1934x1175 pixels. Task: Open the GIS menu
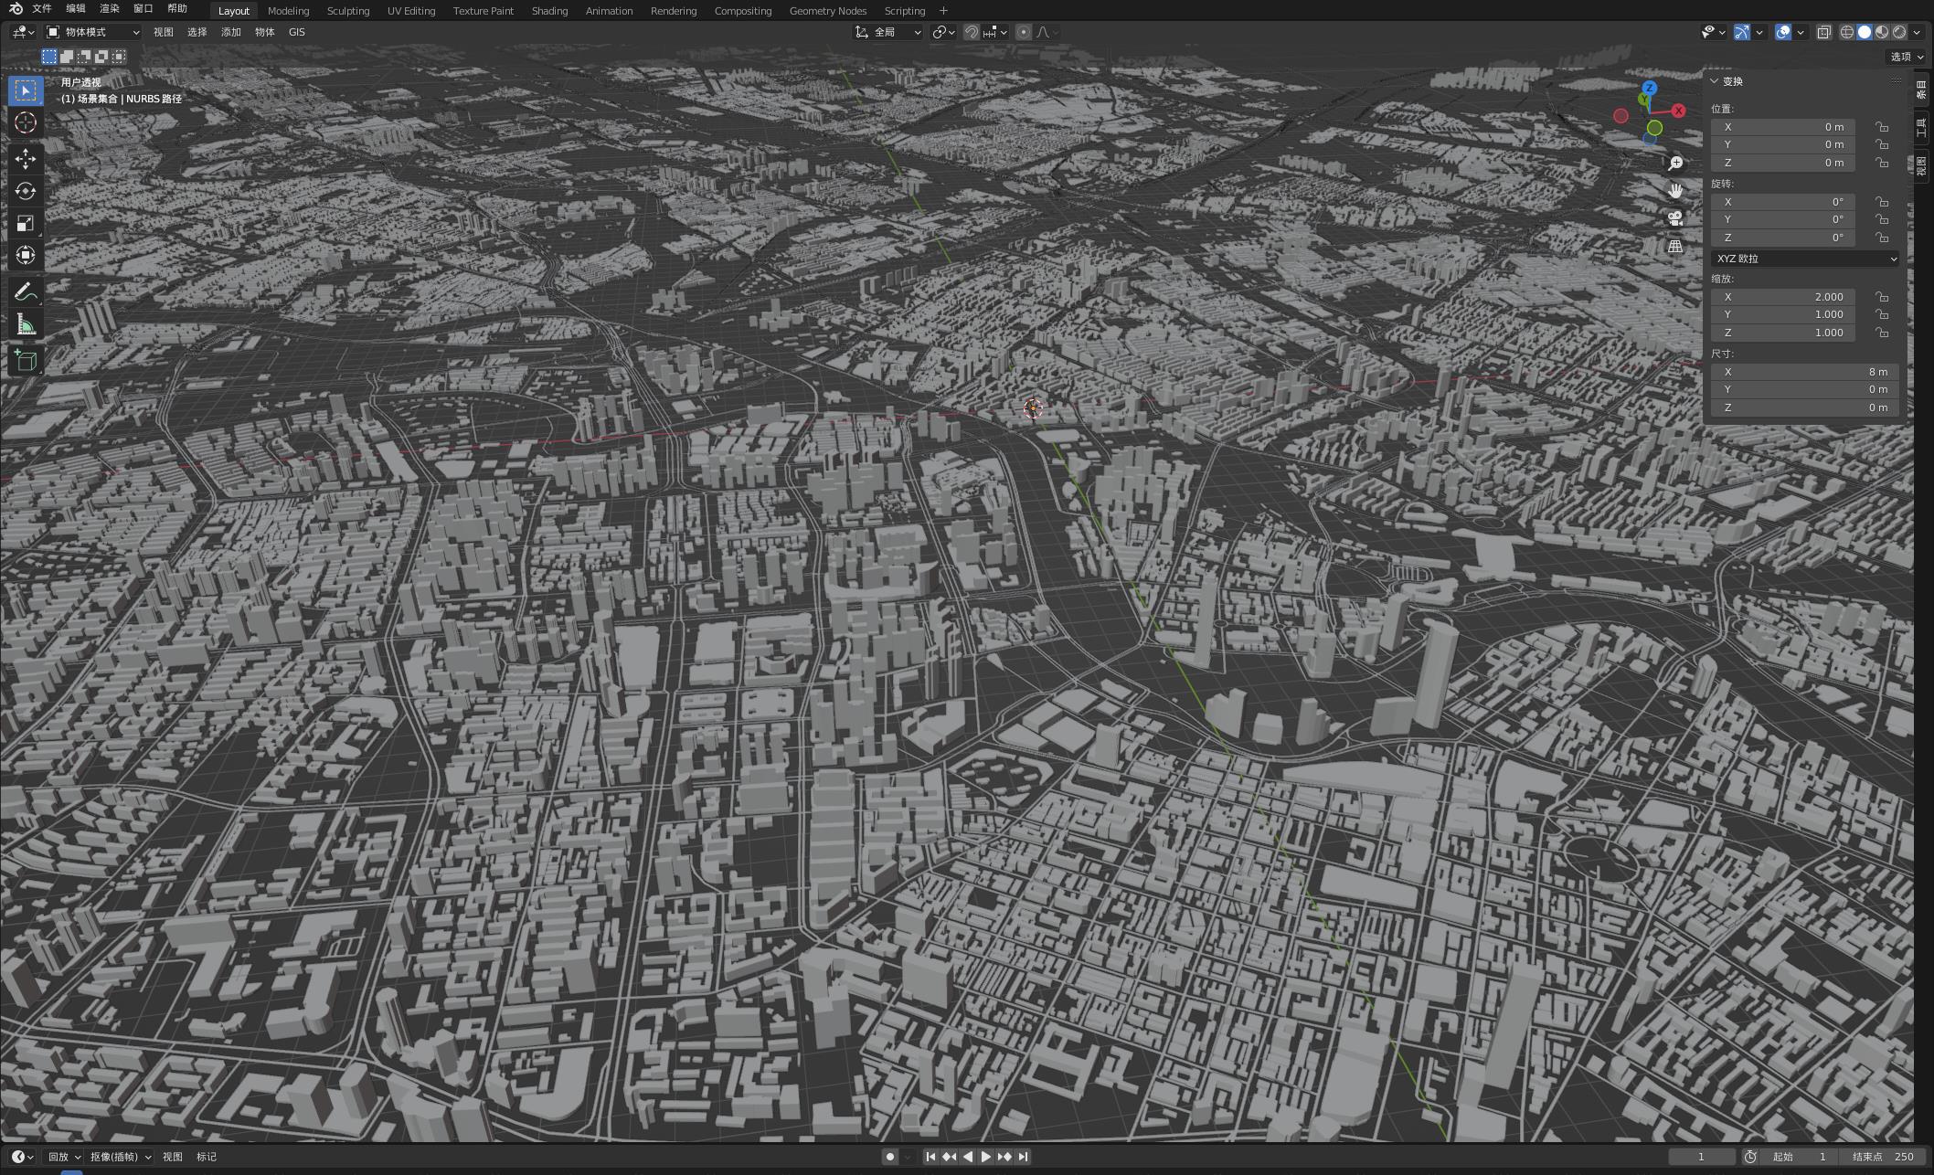point(296,32)
